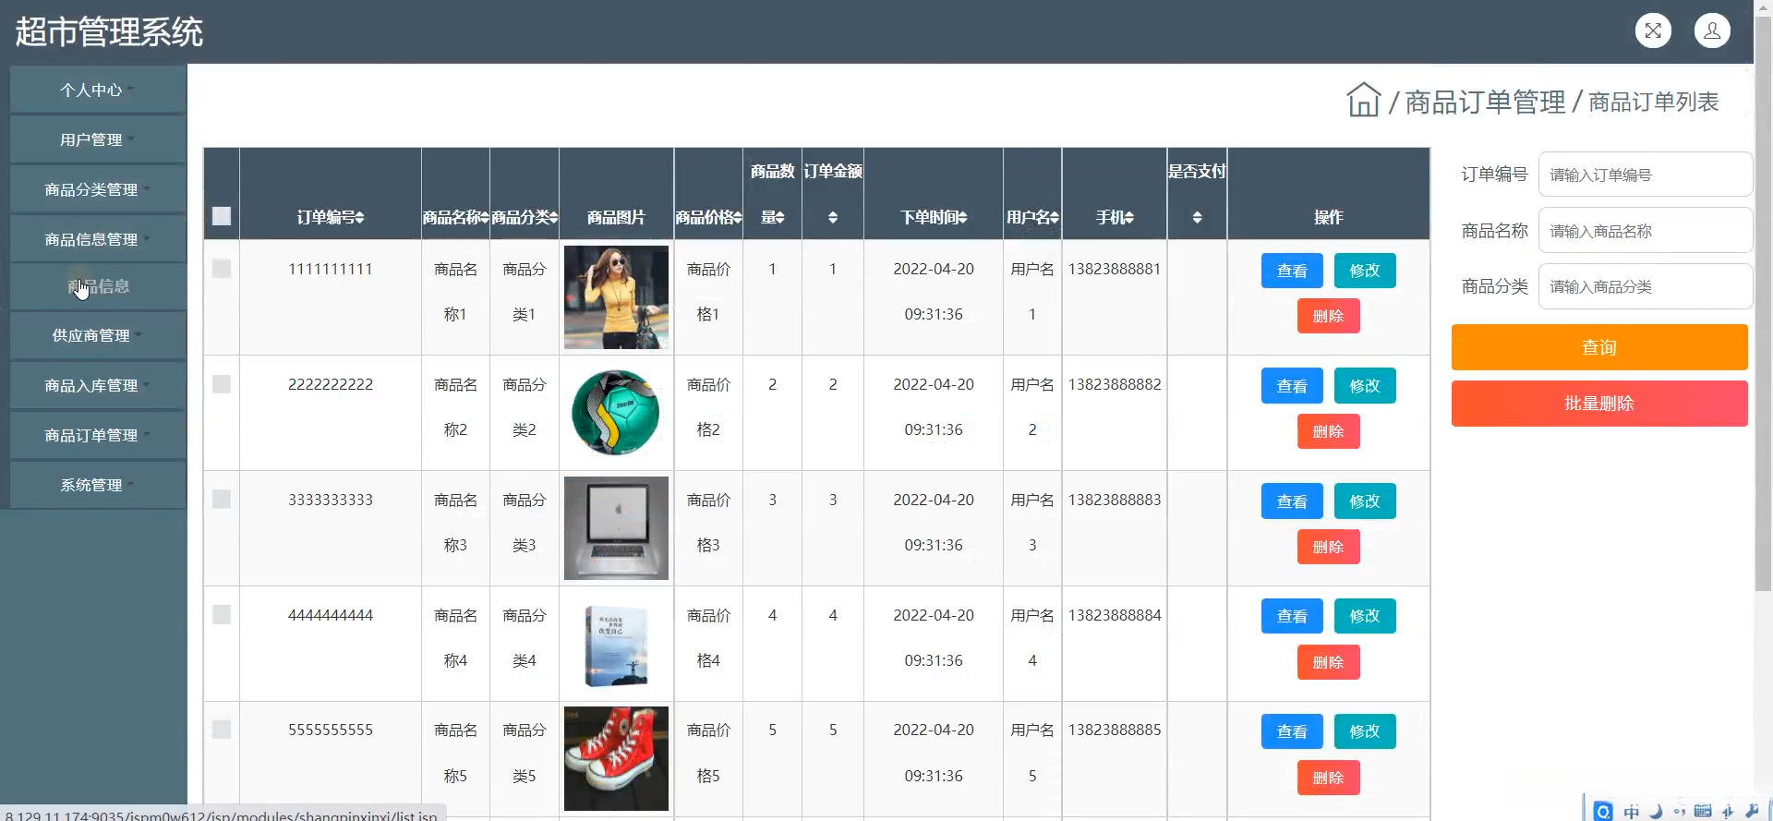The width and height of the screenshot is (1773, 821).
Task: View order 5555555555 with 查看
Action: pyautogui.click(x=1292, y=731)
